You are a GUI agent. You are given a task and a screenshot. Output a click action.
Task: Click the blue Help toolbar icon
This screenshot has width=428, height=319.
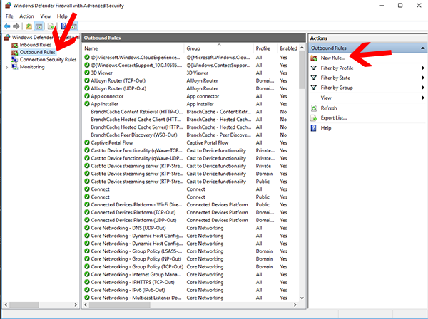[x=63, y=26]
